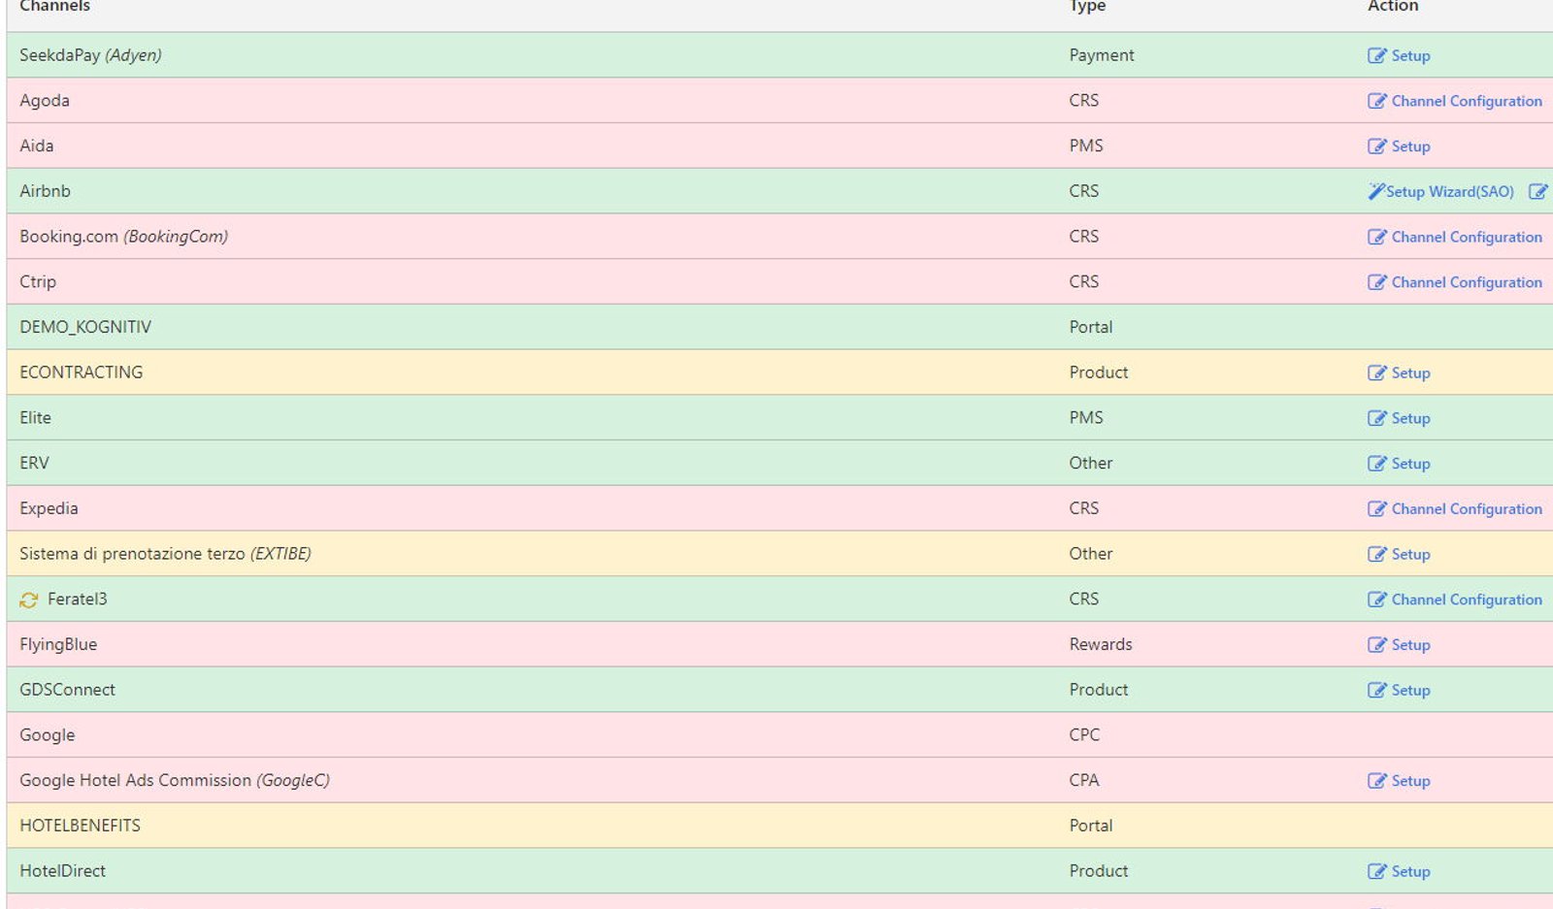
Task: Click the Portal type cell for DEMO_KOGNITIV
Action: pyautogui.click(x=1091, y=327)
